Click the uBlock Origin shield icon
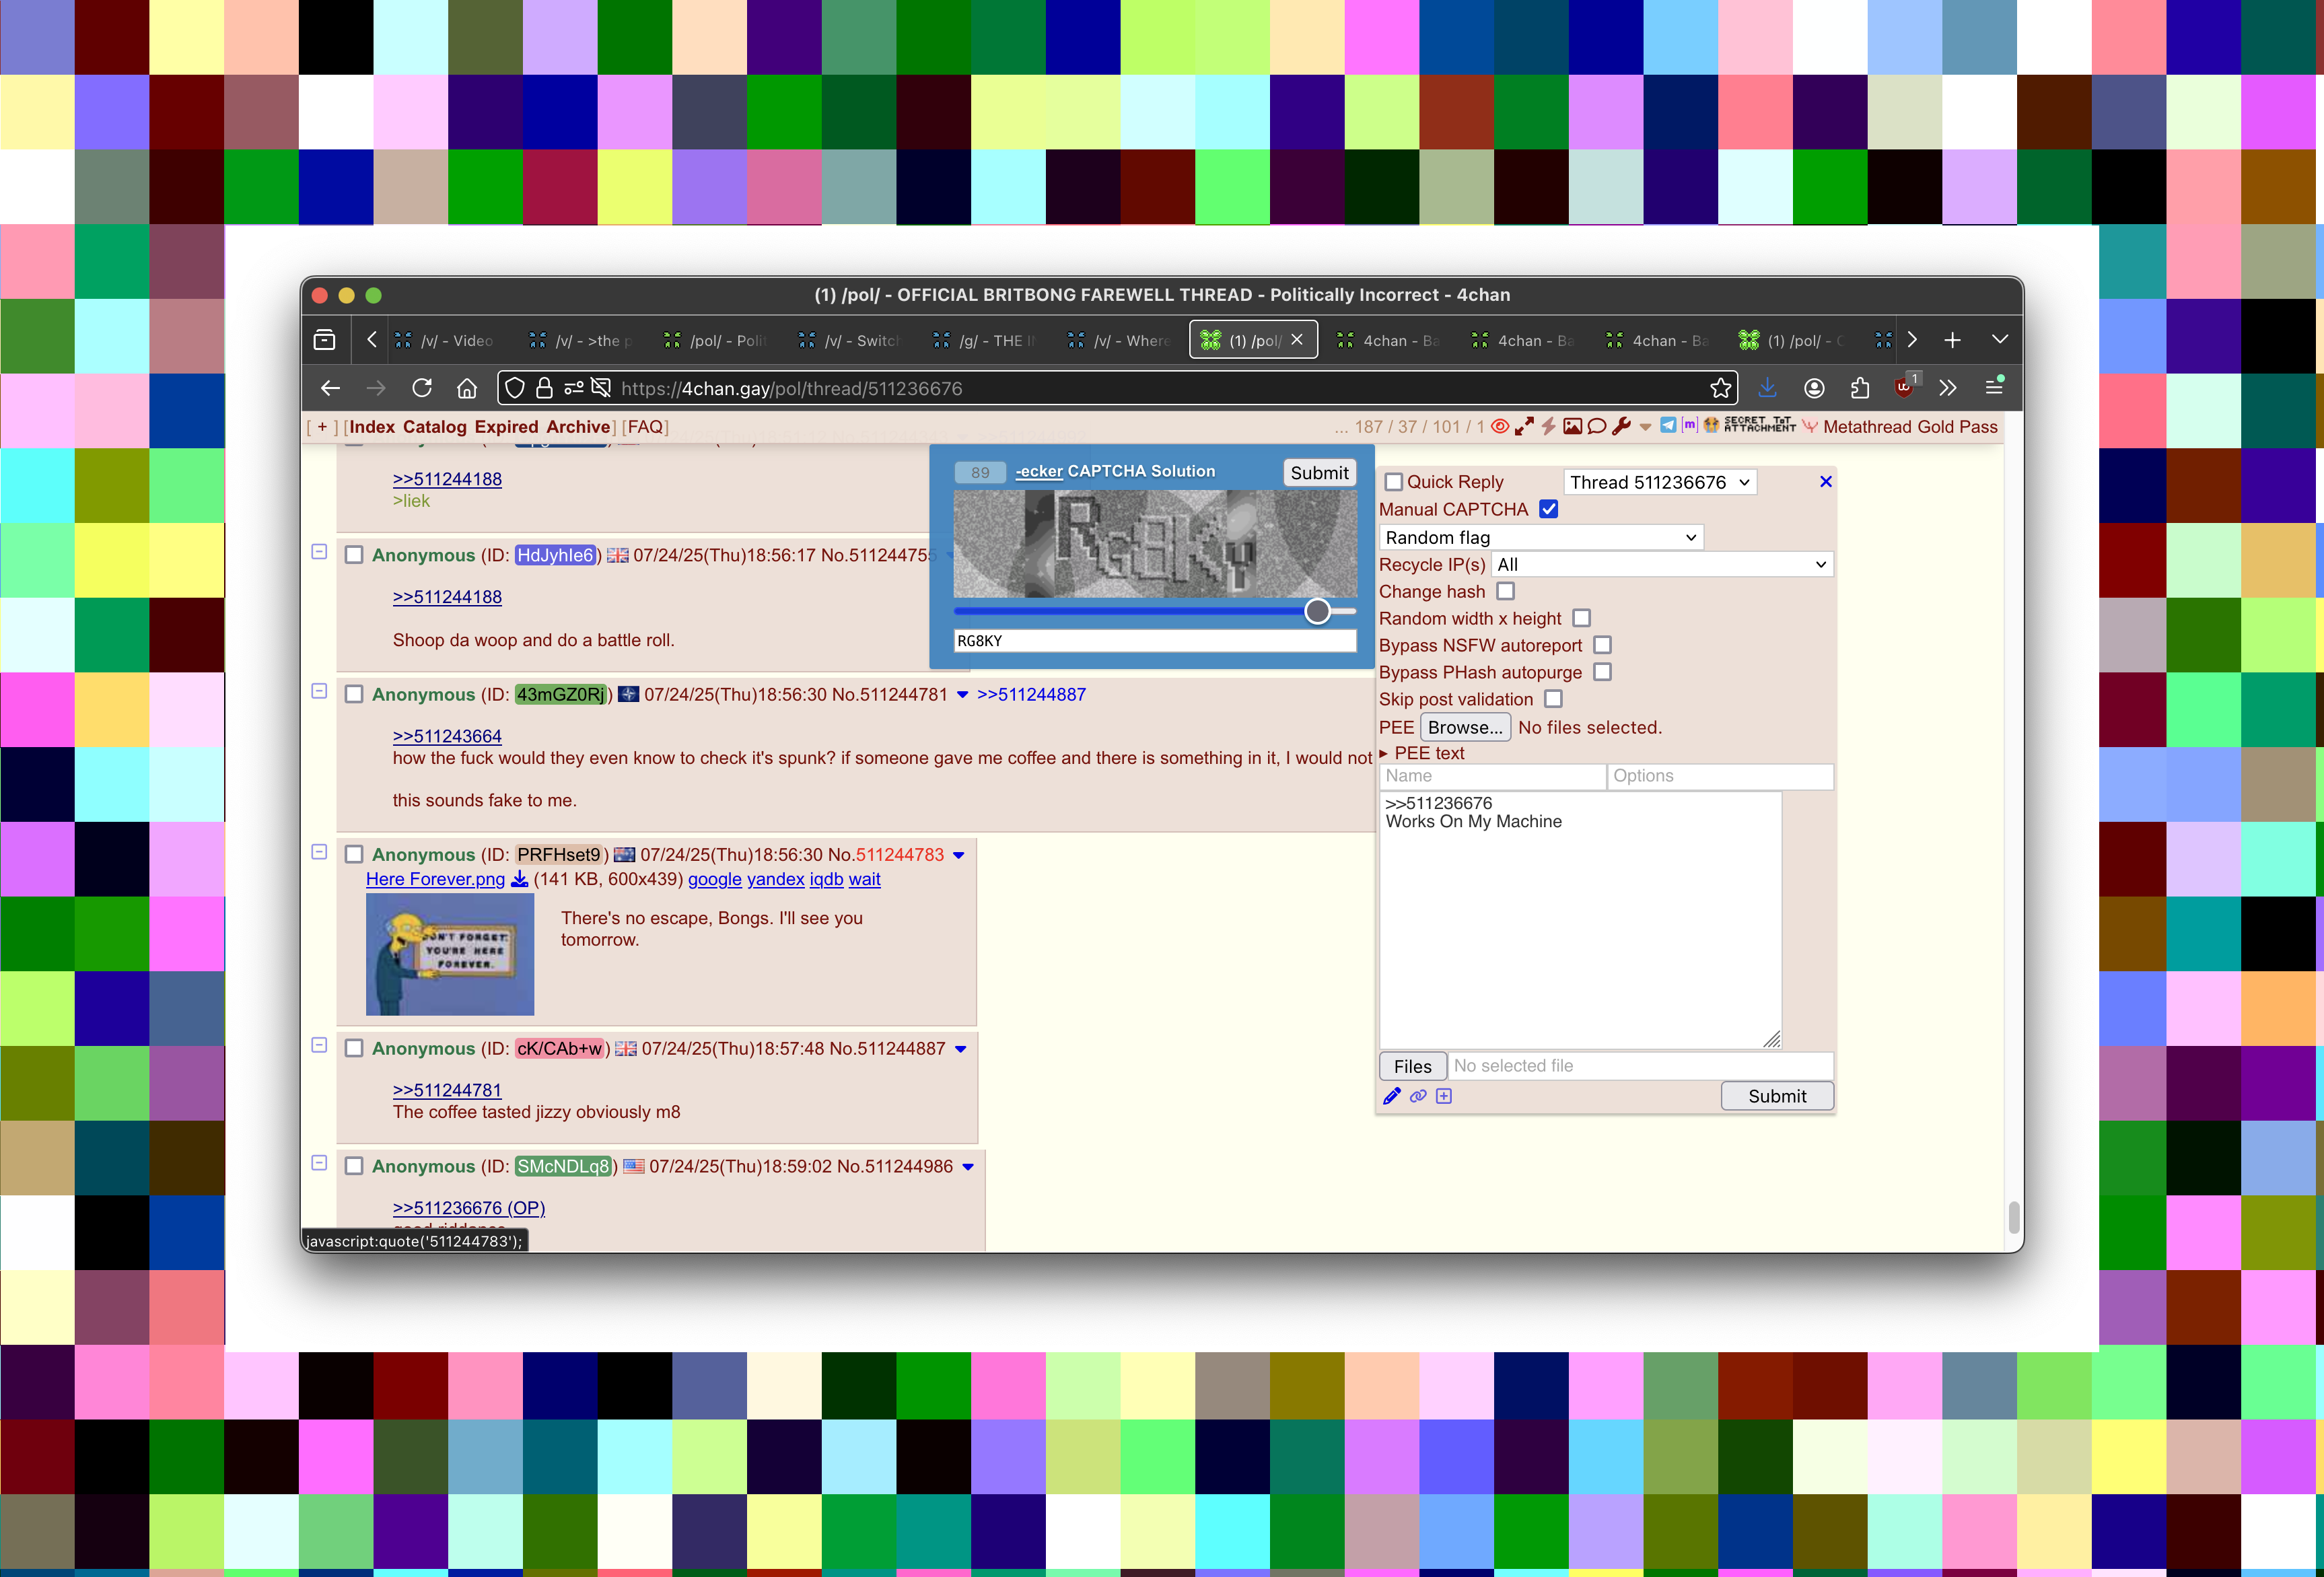The height and width of the screenshot is (1577, 2324). pos(1904,387)
